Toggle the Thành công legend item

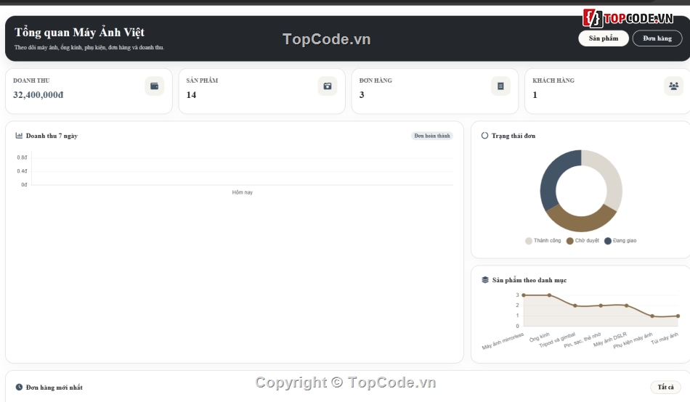pyautogui.click(x=543, y=241)
